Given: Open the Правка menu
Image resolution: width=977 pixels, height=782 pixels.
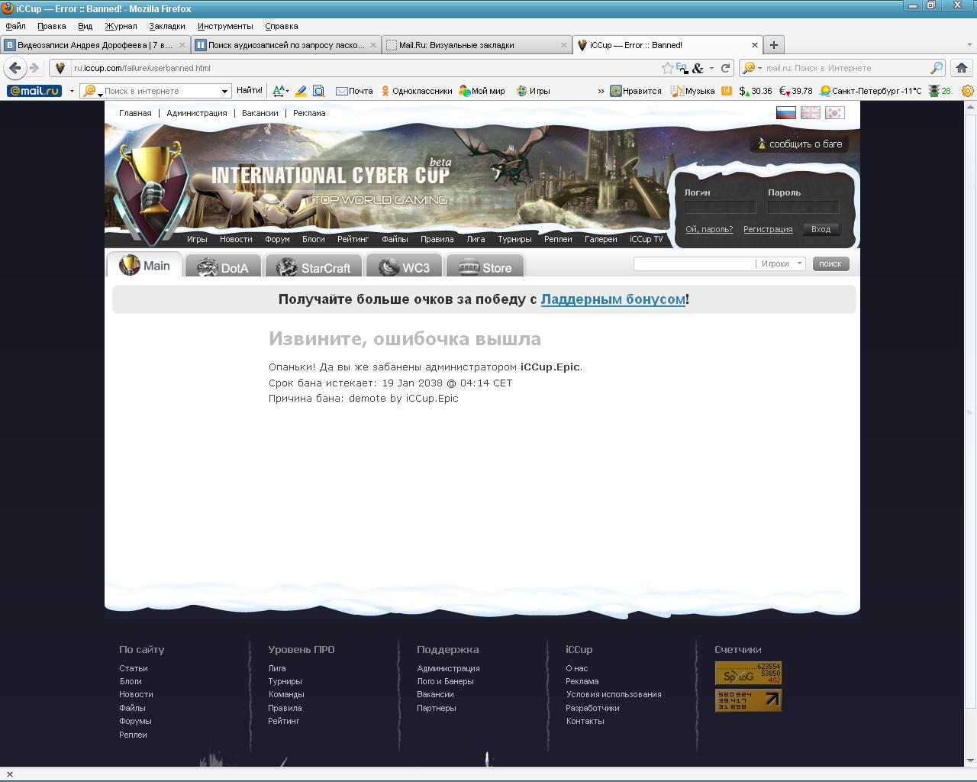Looking at the screenshot, I should (51, 26).
